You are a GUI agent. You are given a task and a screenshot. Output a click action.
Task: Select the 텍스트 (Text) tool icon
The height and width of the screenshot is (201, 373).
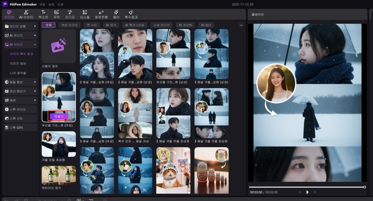(x=43, y=14)
